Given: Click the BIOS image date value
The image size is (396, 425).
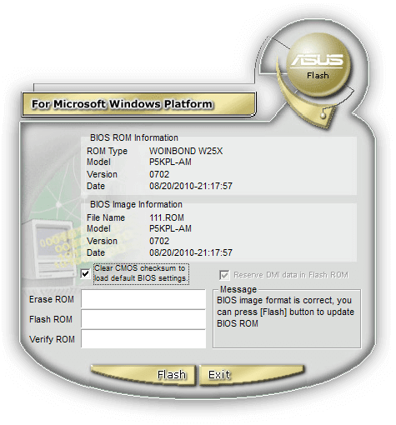Looking at the screenshot, I should point(191,252).
